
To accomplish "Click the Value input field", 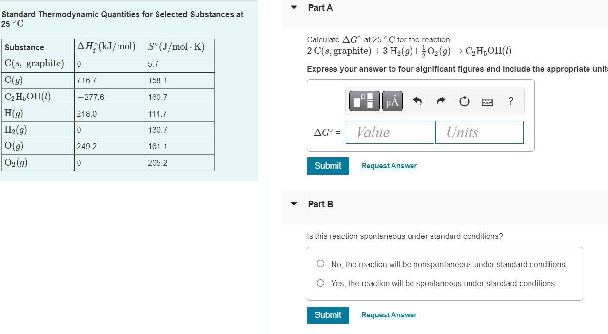I will coord(390,132).
